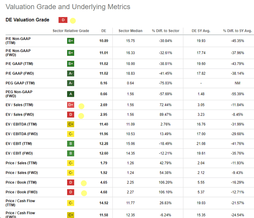Click the DE column header
Image resolution: width=254 pixels, height=218 pixels.
click(x=104, y=31)
